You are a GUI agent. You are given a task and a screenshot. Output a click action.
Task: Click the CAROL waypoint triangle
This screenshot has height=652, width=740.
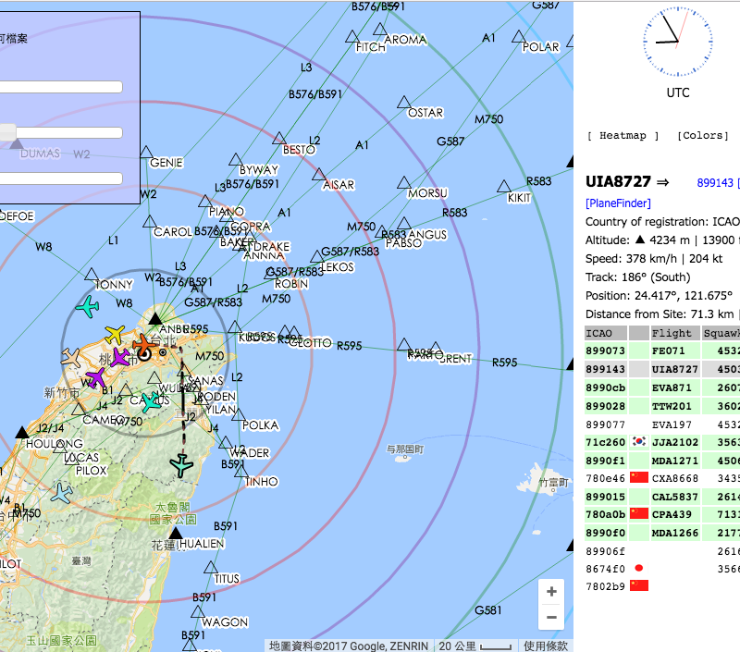(x=150, y=222)
